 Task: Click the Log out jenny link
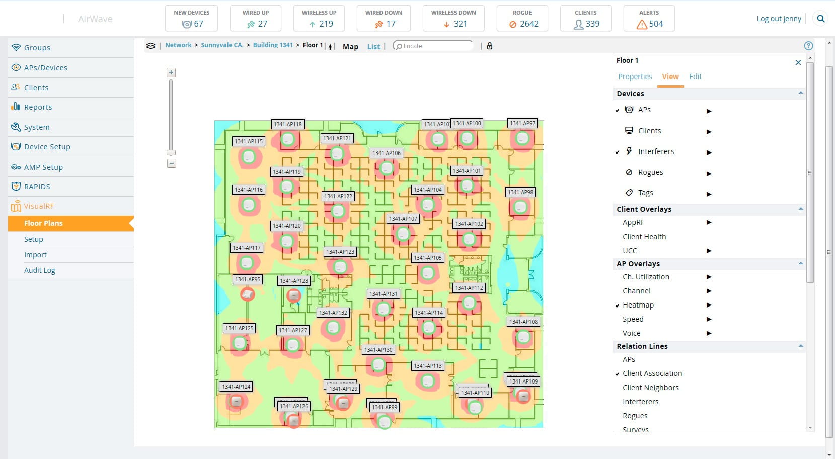coord(779,19)
